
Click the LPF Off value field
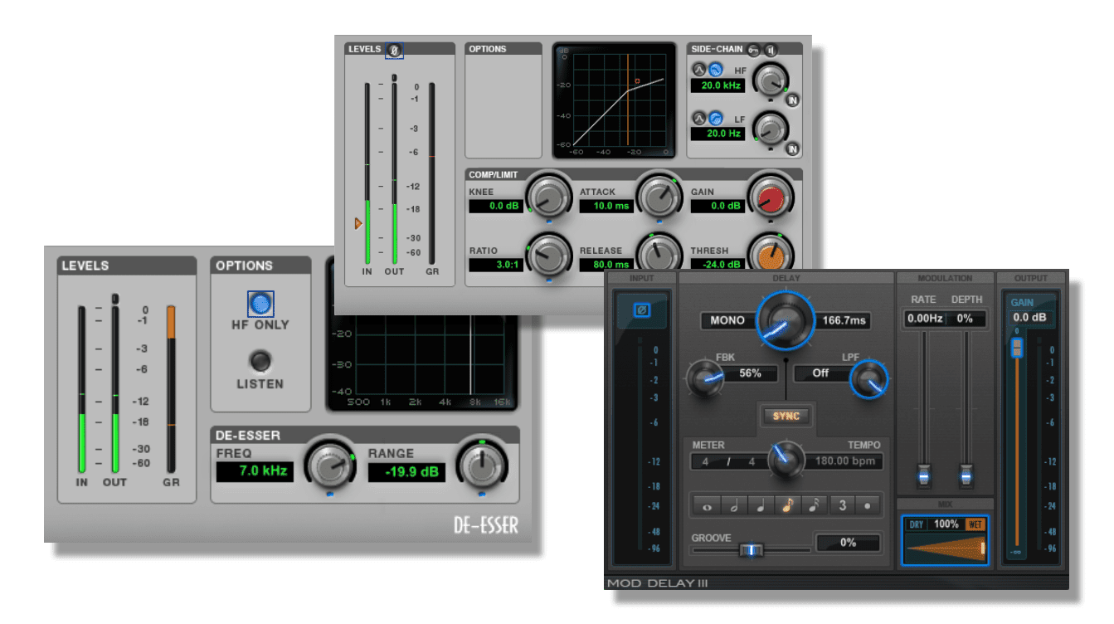(x=821, y=373)
